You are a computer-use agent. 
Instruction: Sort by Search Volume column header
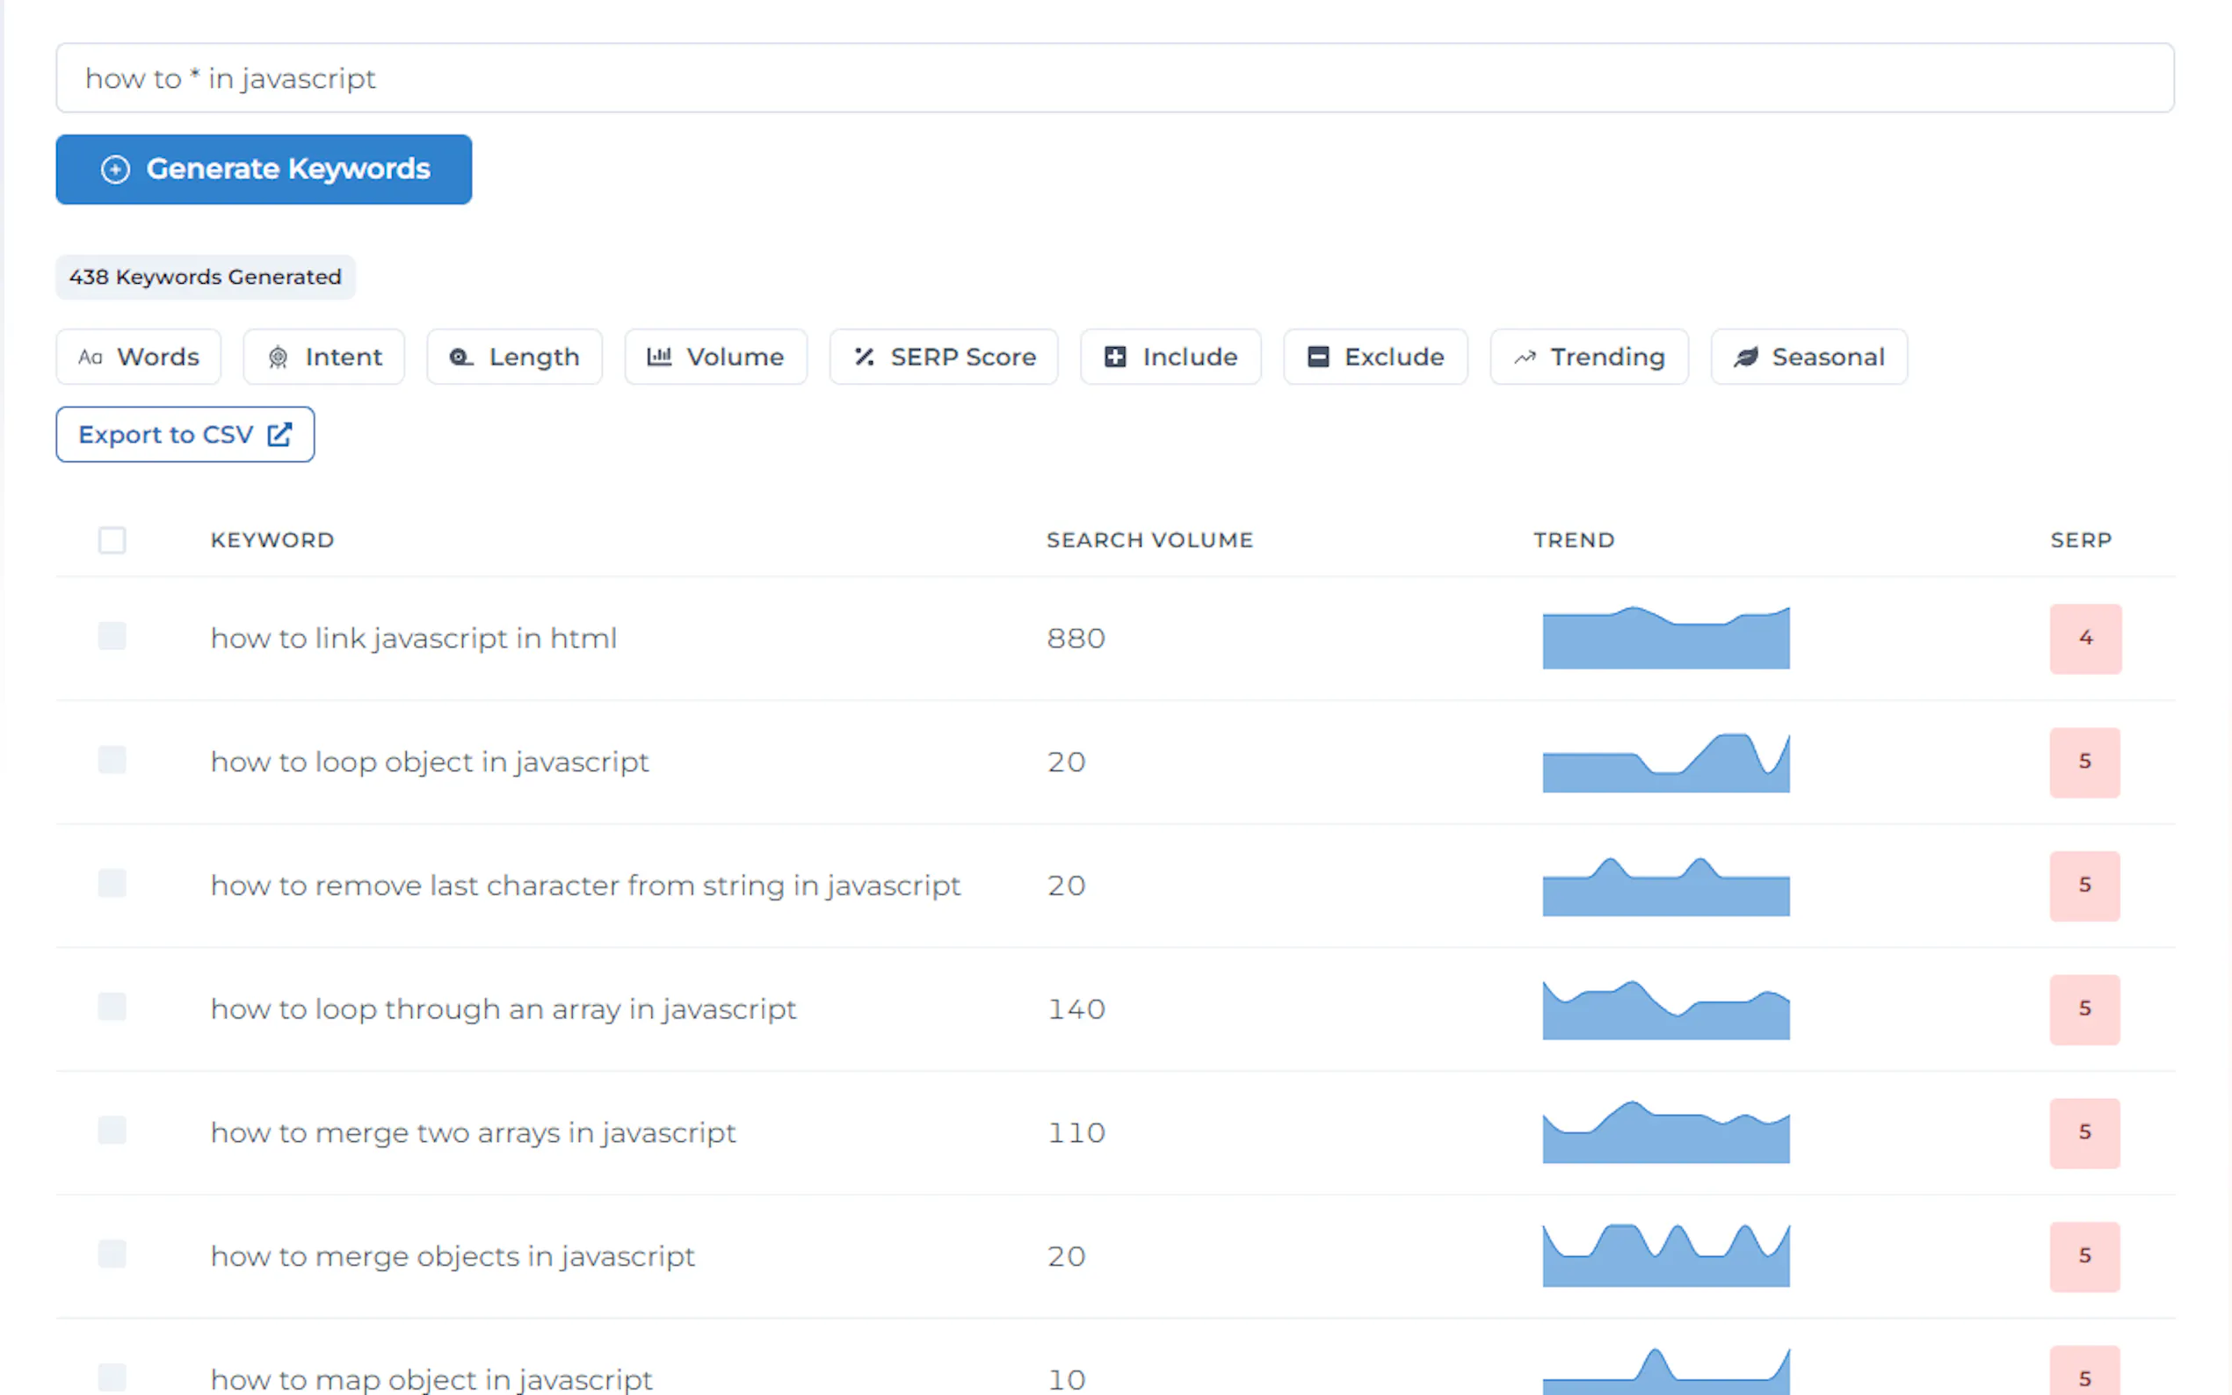pos(1149,539)
